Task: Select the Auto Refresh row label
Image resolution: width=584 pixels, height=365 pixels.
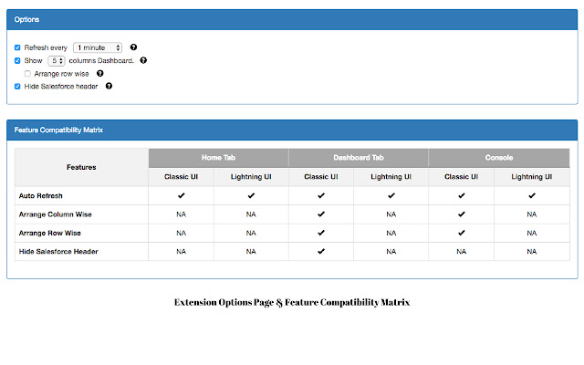Action: (x=40, y=196)
